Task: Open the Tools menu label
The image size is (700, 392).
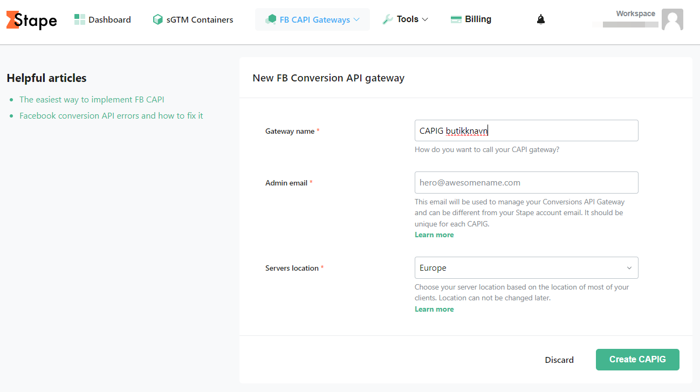Action: click(x=408, y=19)
